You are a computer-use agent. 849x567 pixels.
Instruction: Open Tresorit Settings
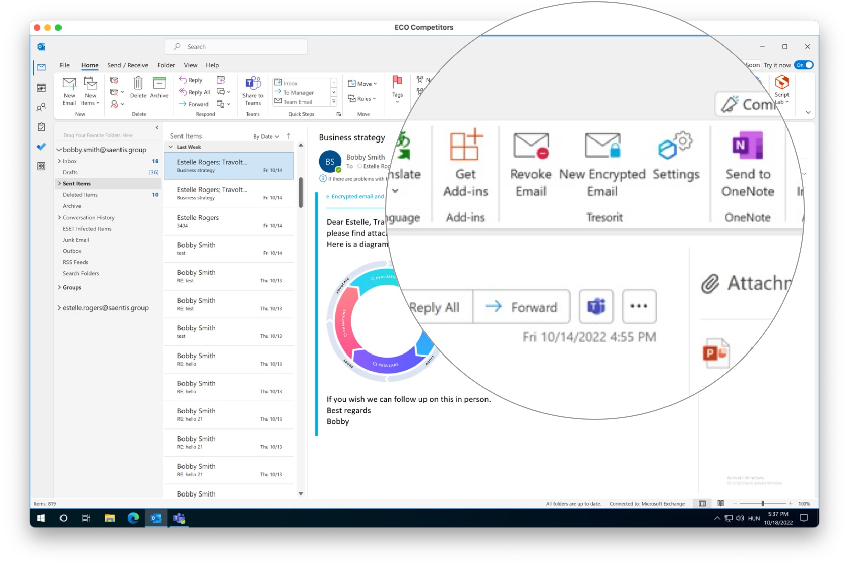tap(676, 156)
